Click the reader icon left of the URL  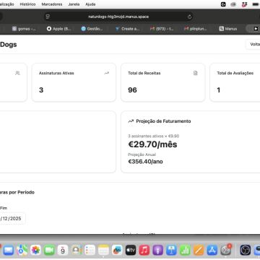(x=48, y=17)
